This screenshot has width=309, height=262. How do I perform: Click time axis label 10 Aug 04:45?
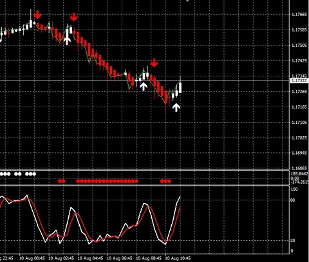[x=90, y=258]
